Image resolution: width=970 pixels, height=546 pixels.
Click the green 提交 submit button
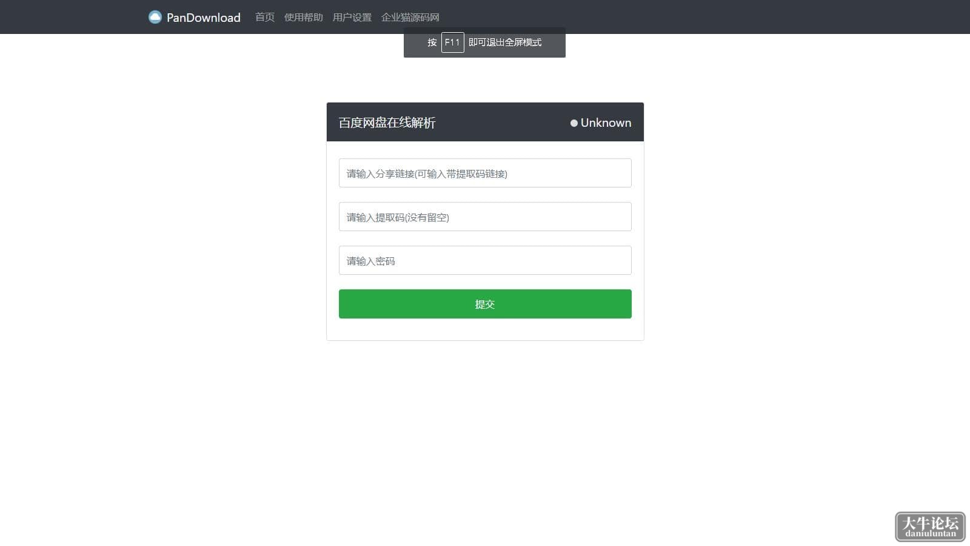(485, 304)
